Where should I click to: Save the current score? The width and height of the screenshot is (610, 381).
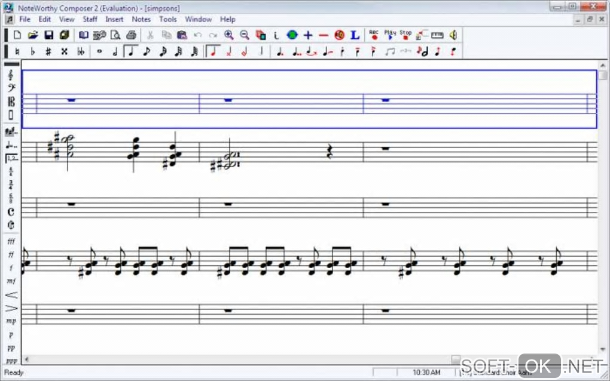48,35
